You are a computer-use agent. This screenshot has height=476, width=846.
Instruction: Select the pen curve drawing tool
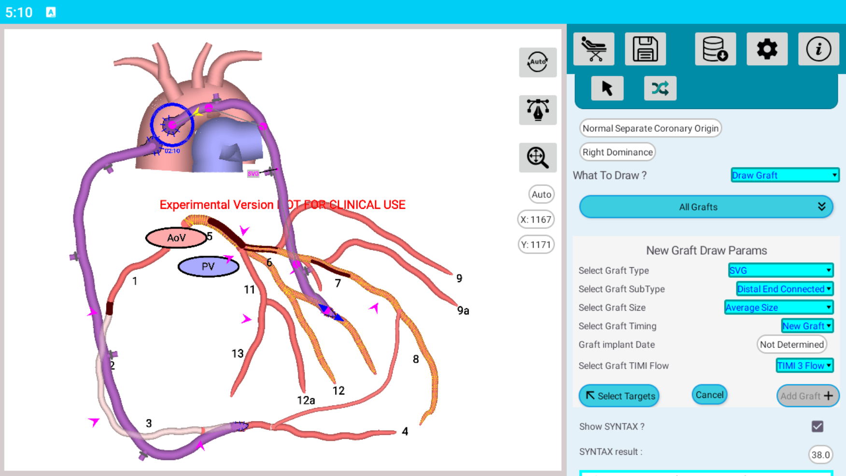pos(537,110)
